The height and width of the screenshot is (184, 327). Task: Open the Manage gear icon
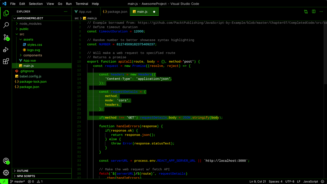point(6,173)
